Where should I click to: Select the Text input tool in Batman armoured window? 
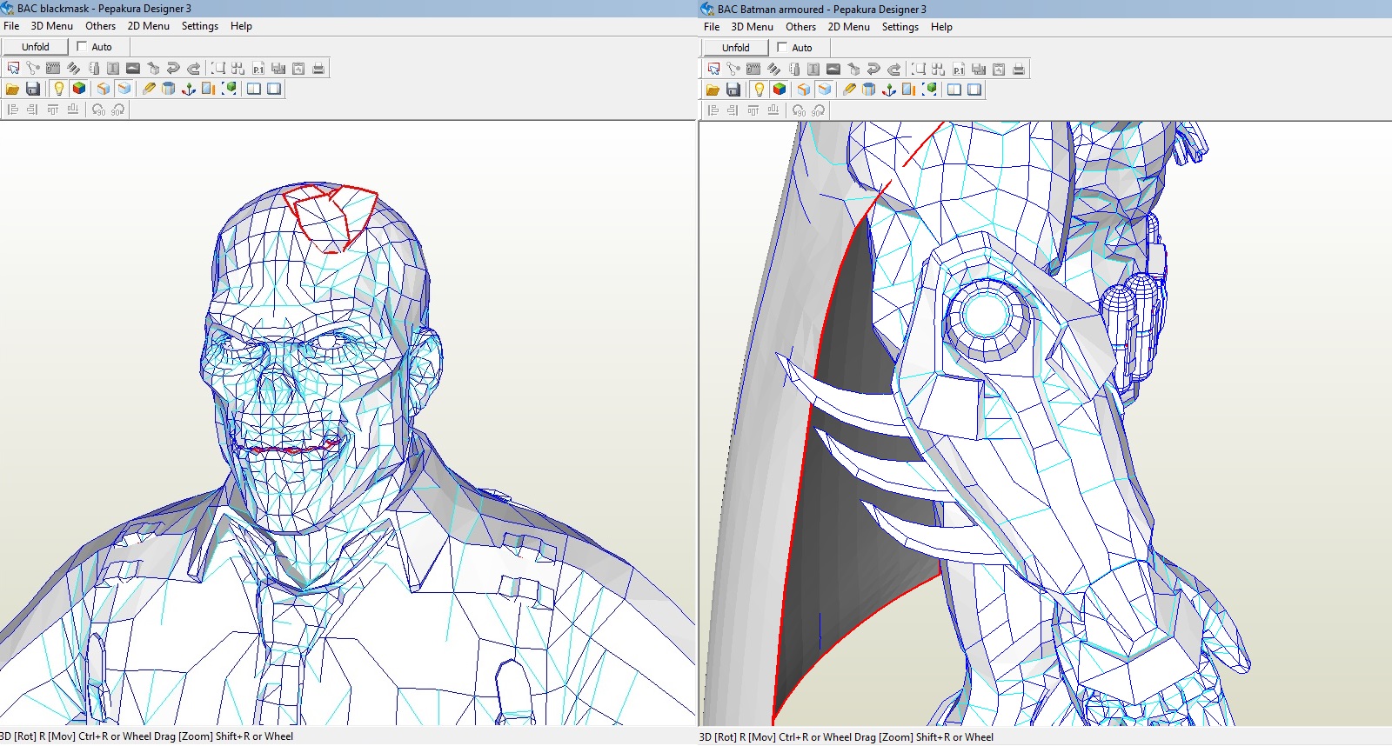(x=813, y=69)
